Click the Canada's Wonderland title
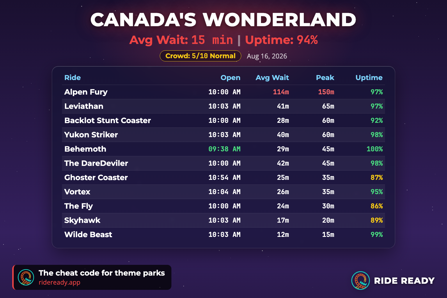 click(223, 20)
